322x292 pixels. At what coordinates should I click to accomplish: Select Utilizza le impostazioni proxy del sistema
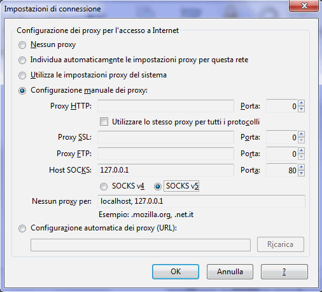click(x=22, y=76)
